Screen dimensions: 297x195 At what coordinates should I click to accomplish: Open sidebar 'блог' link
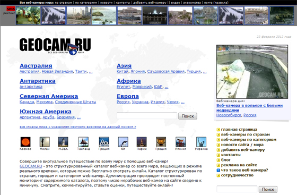[x=226, y=160]
